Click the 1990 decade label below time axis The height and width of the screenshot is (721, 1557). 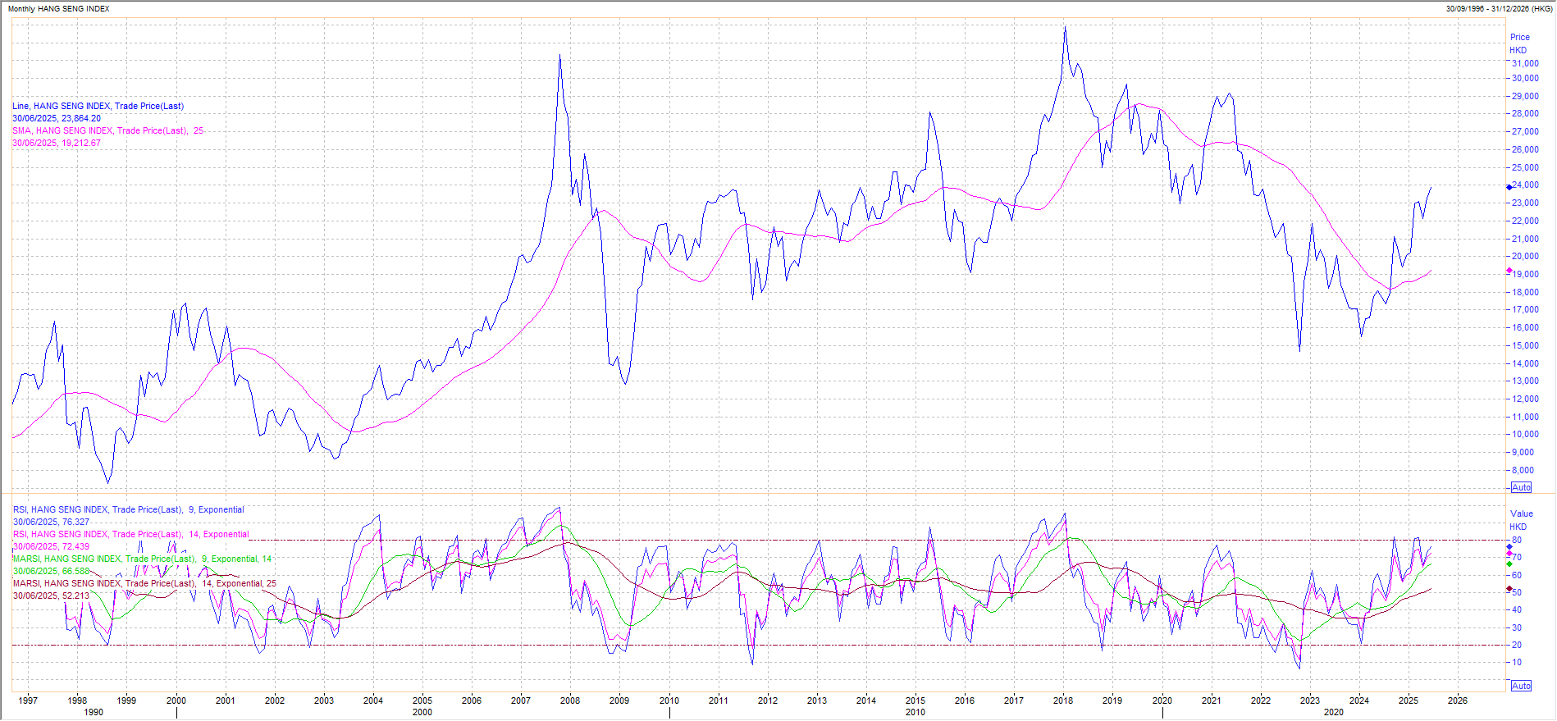(94, 712)
